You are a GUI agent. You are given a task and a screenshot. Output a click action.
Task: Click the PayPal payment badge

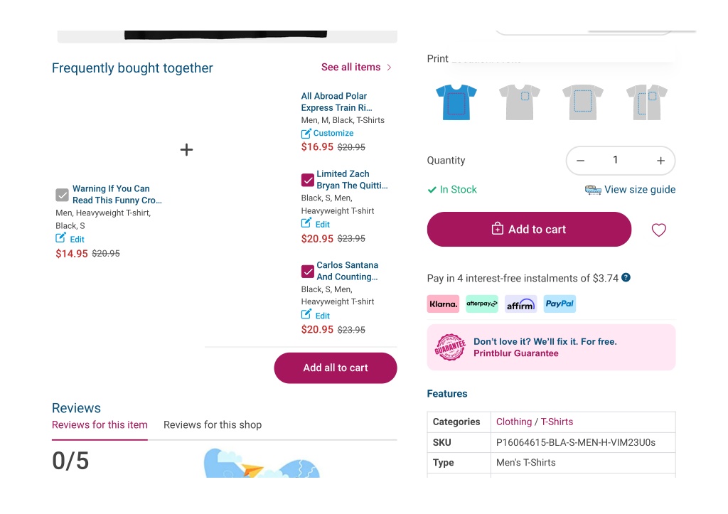click(560, 304)
